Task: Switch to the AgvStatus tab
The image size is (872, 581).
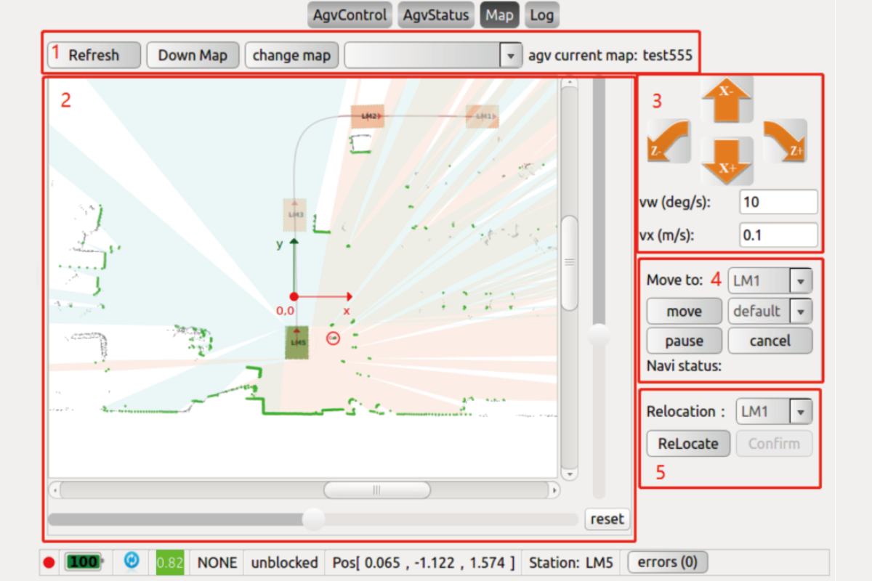Action: tap(435, 15)
